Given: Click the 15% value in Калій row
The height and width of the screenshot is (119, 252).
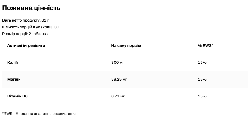Looking at the screenshot, I should click(202, 63).
